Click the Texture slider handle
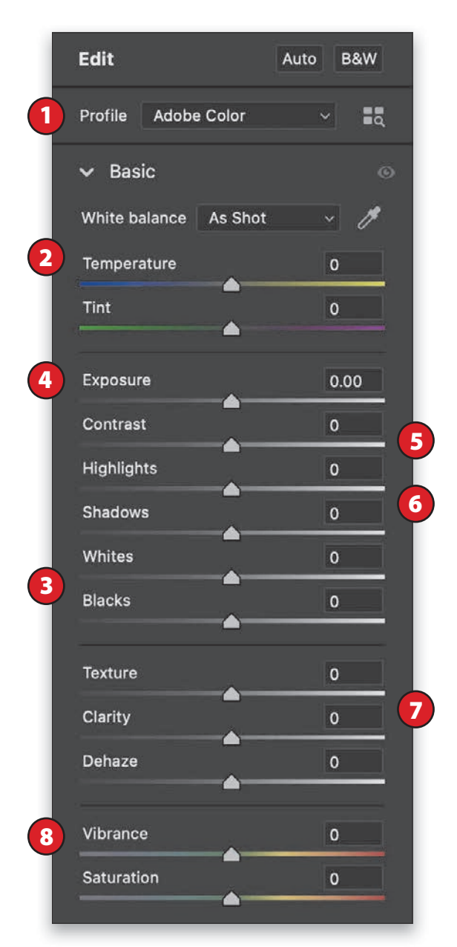Viewport: 457px width, 947px height. point(231,694)
